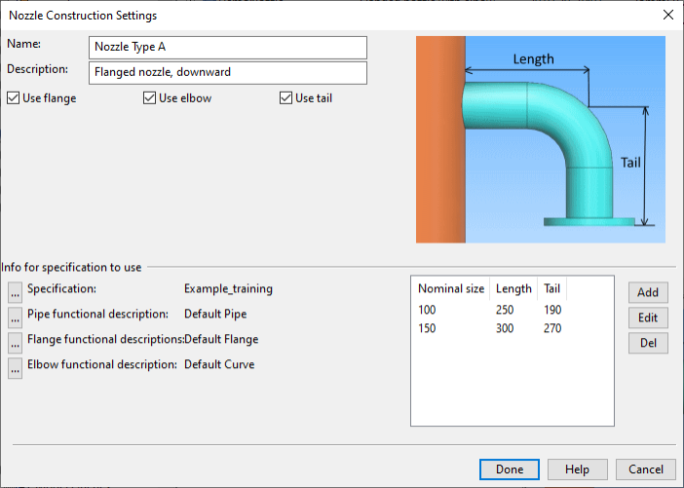
Task: Click browse button for Elbow functional description
Action: [x=15, y=366]
